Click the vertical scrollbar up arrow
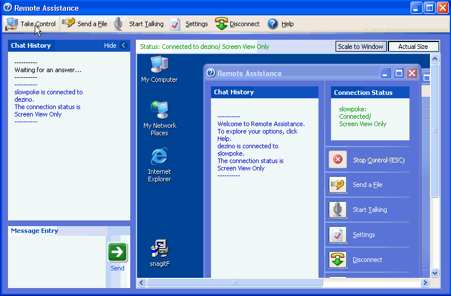 point(435,59)
